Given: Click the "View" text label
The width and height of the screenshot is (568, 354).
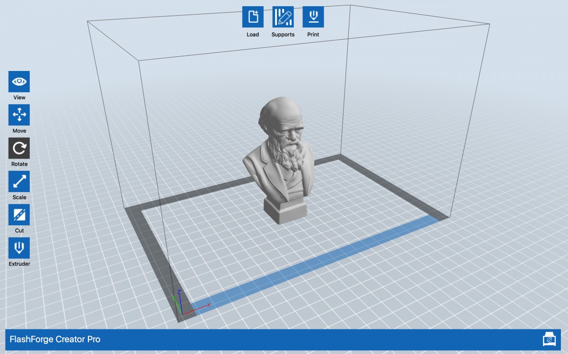Looking at the screenshot, I should (x=19, y=97).
